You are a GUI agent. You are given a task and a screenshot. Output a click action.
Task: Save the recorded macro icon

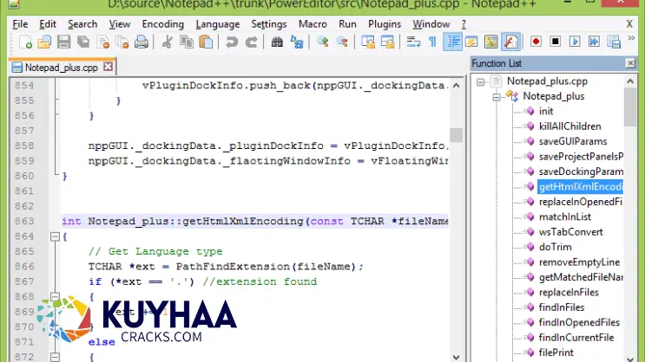tap(614, 42)
